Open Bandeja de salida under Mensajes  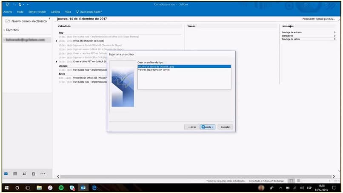tap(291, 39)
